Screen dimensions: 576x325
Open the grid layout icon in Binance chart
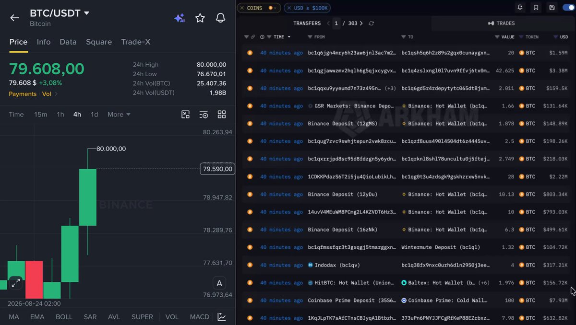coord(222,115)
